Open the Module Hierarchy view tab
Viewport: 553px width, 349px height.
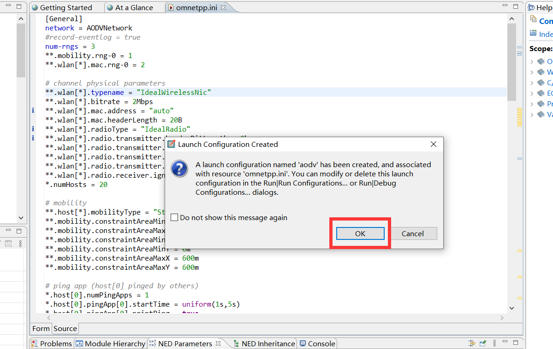click(111, 343)
